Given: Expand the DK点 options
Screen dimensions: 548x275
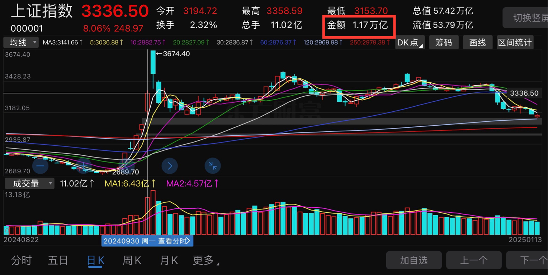Looking at the screenshot, I should tap(410, 43).
